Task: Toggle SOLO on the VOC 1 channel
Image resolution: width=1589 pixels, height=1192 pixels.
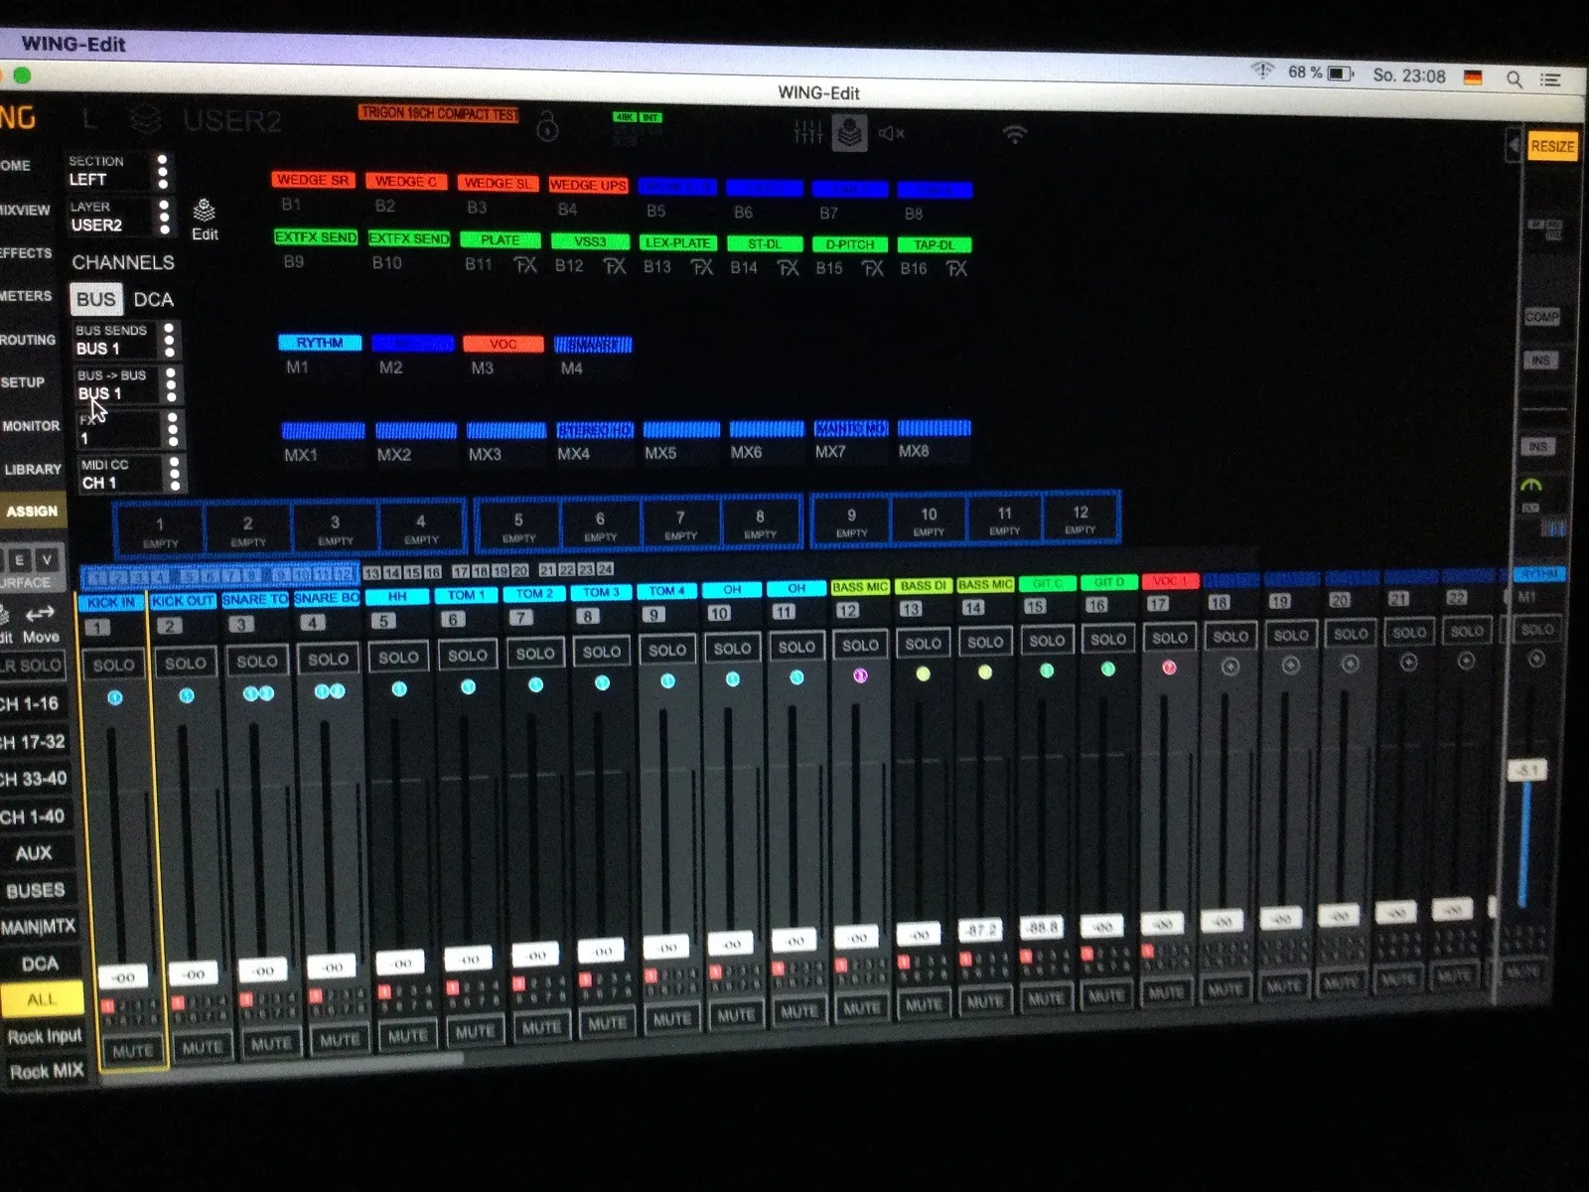Action: point(1169,638)
